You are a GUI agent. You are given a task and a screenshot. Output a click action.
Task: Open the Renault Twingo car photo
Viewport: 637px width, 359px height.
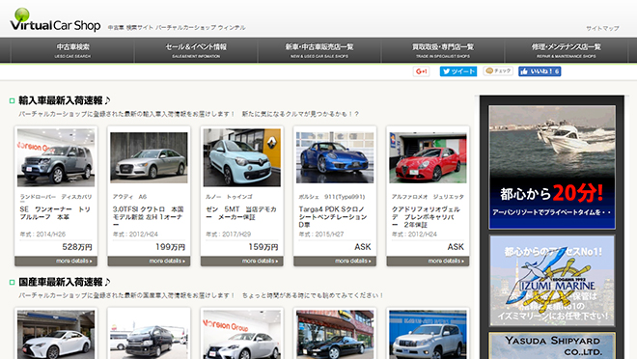[x=242, y=157]
